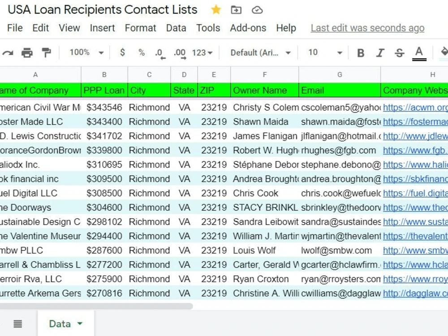The height and width of the screenshot is (336, 448).
Task: Open the all-sheets list icon
Action: point(17,323)
